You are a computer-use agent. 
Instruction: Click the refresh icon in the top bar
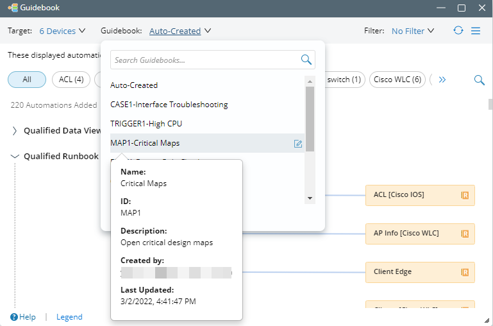pos(458,31)
